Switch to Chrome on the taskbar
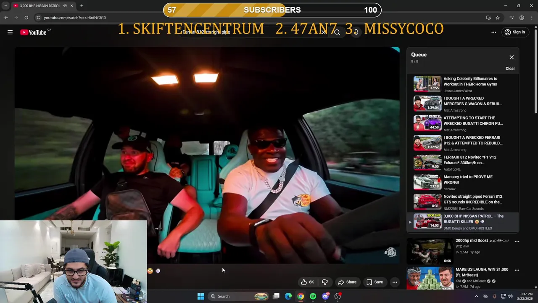The height and width of the screenshot is (303, 538). point(301,296)
